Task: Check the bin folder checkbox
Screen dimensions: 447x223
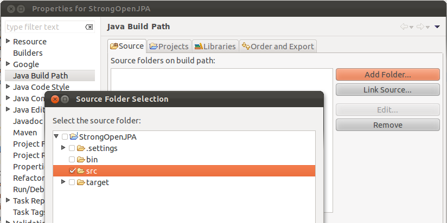Action: tap(72, 160)
